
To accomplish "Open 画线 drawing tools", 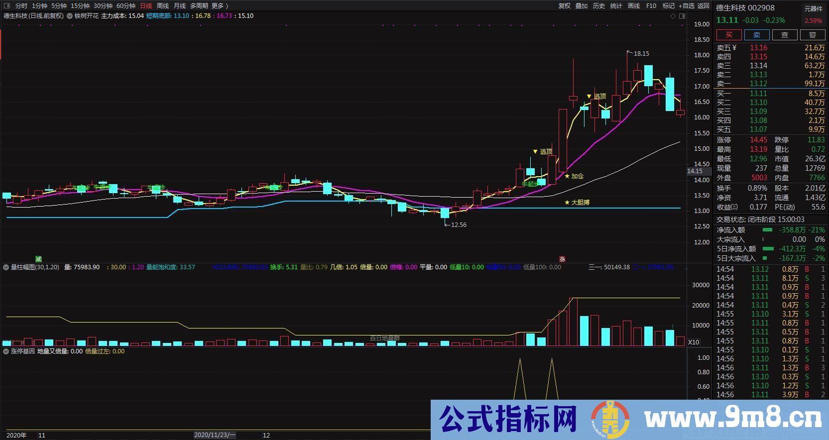I will pyautogui.click(x=634, y=6).
